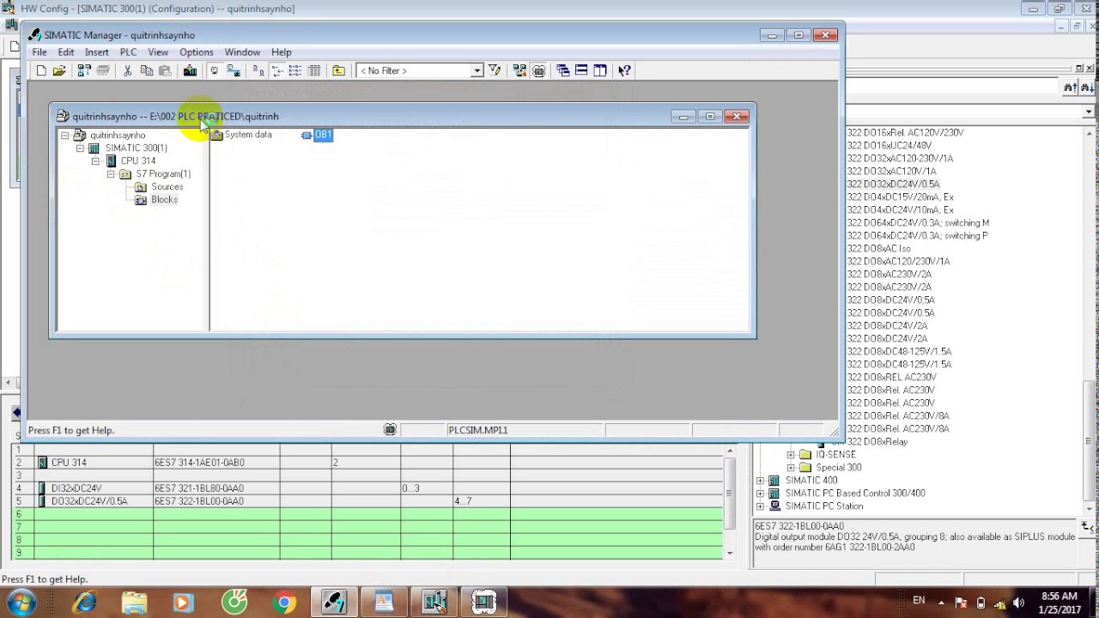Open Windows Explorer taskbar icon
The height and width of the screenshot is (618, 1099).
pos(134,603)
